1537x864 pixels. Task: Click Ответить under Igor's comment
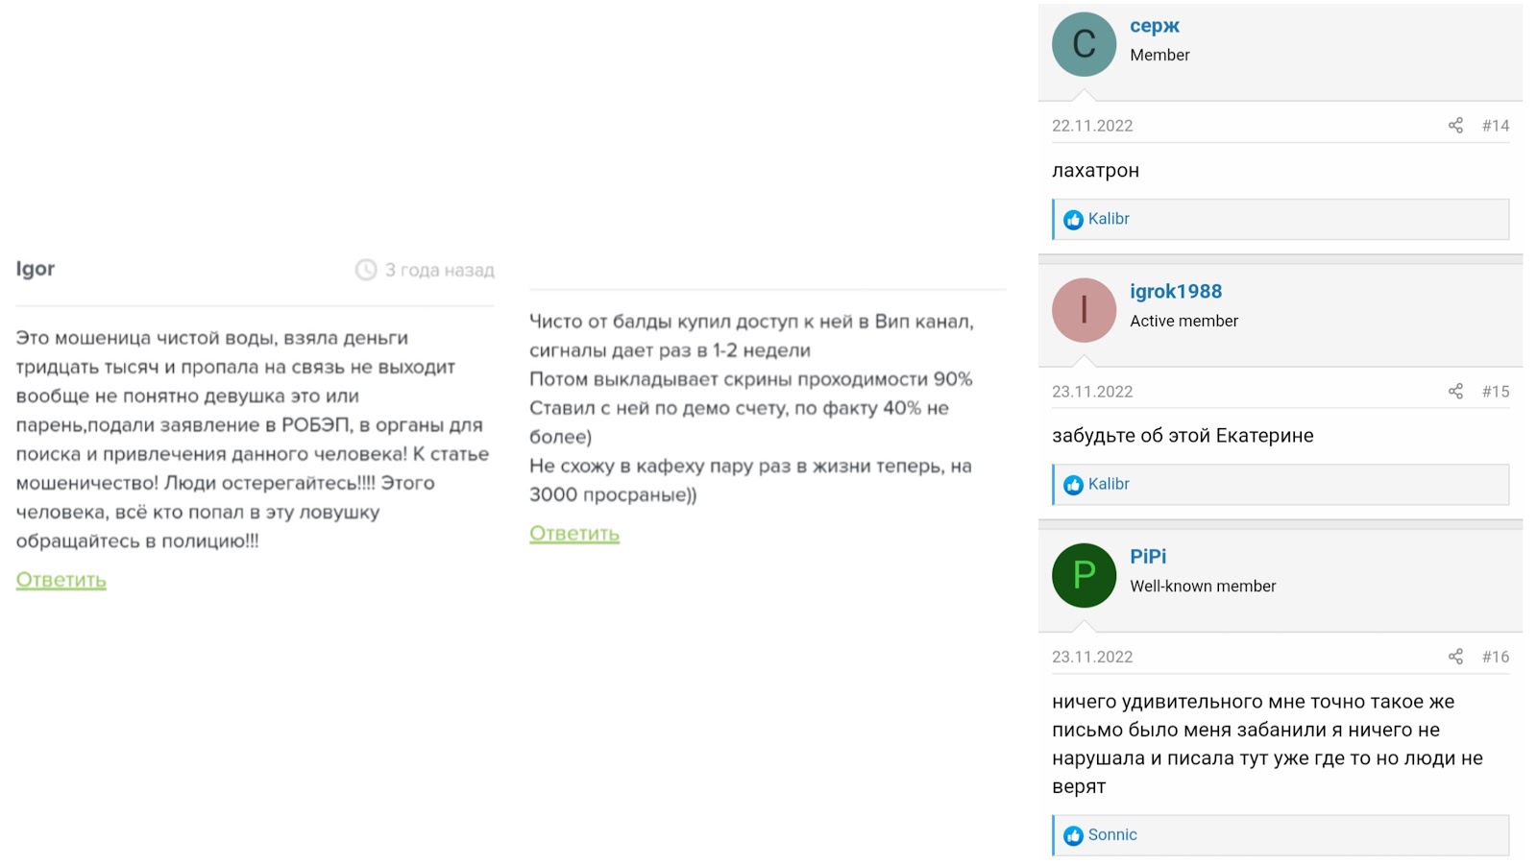(x=61, y=580)
